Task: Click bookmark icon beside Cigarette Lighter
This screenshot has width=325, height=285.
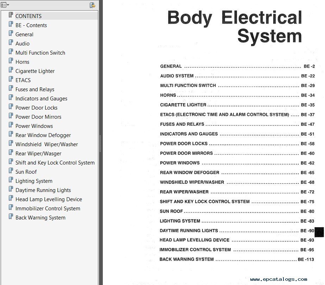Action: pyautogui.click(x=11, y=70)
